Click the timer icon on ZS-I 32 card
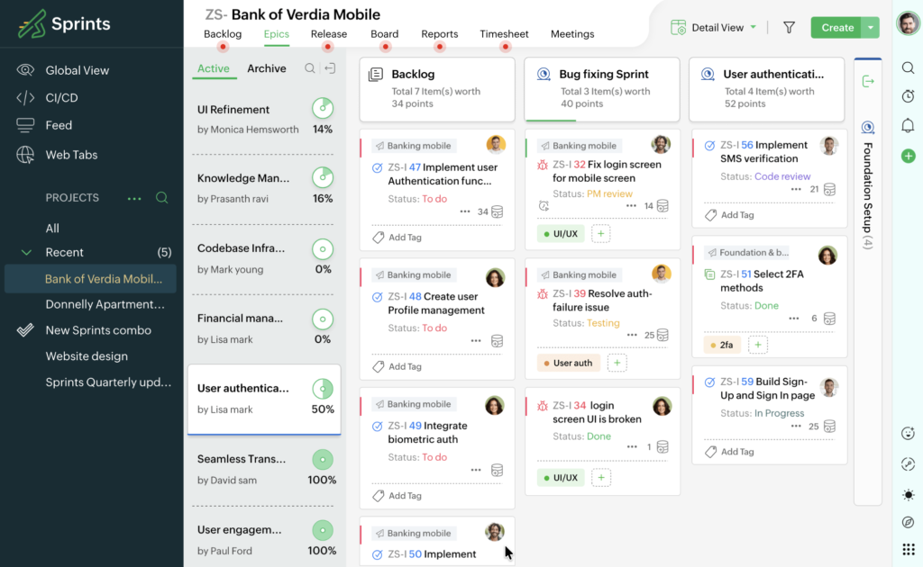Viewport: 923px width, 567px height. pos(544,205)
